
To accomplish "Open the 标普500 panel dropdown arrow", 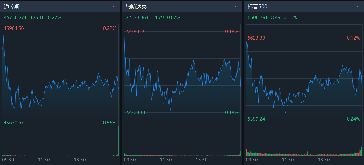I will tap(357, 6).
